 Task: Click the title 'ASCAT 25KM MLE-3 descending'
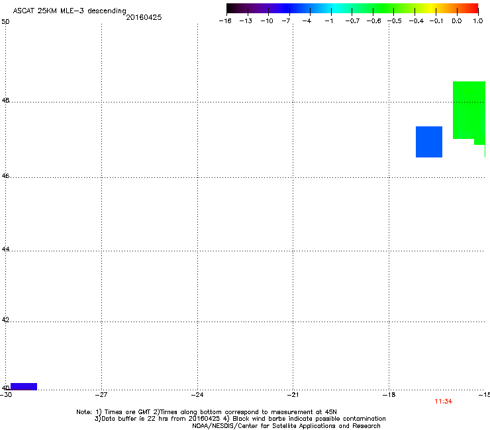(x=70, y=11)
